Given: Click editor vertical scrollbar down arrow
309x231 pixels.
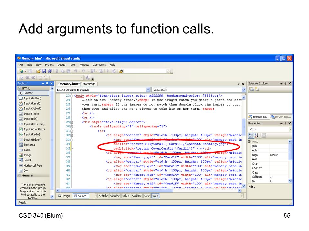Looking at the screenshot, I should pos(244,186).
